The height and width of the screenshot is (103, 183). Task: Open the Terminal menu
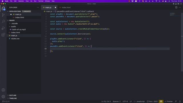(41, 1)
